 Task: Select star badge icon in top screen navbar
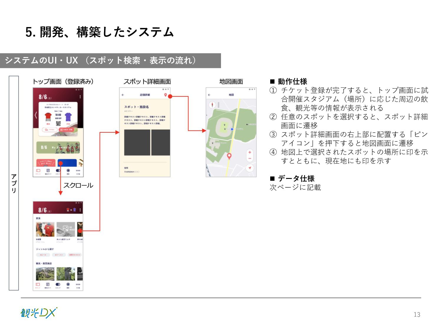coord(68,170)
